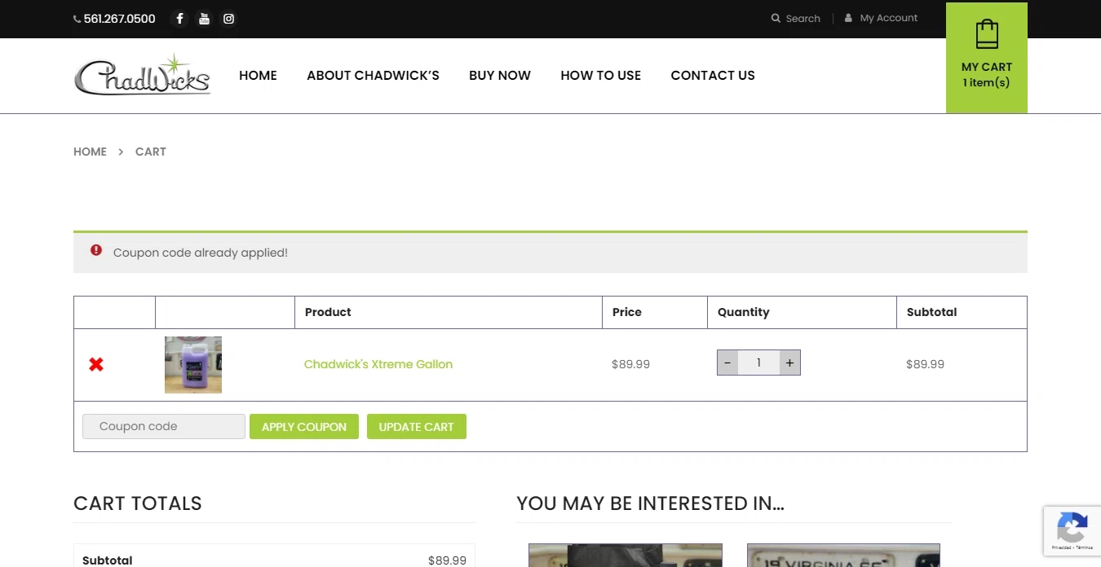The width and height of the screenshot is (1101, 567).
Task: Open the How To Use menu item
Action: click(x=600, y=75)
